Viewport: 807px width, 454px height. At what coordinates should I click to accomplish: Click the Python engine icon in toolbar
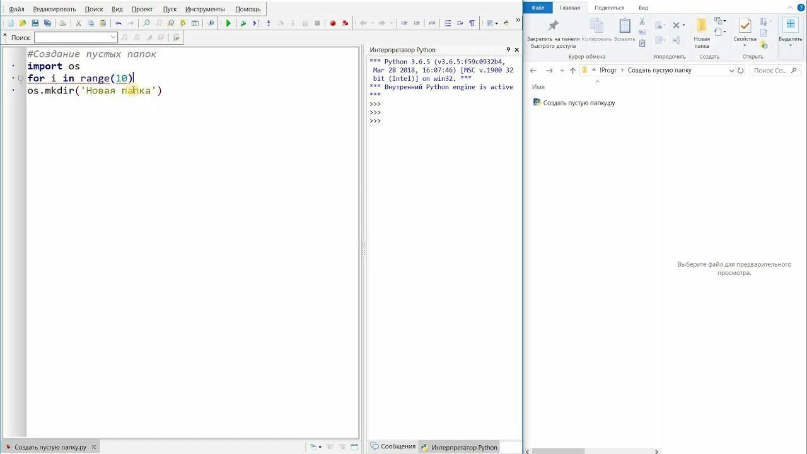[x=506, y=23]
